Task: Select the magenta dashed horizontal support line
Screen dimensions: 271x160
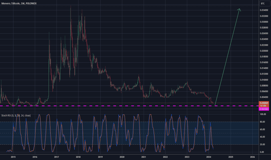Action: click(x=129, y=106)
